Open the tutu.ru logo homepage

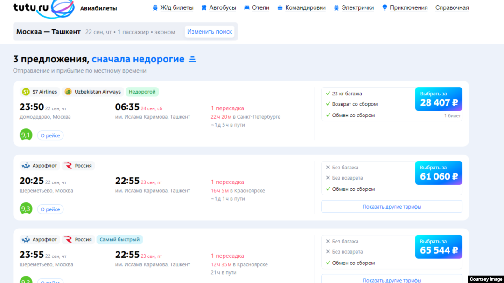tap(44, 8)
